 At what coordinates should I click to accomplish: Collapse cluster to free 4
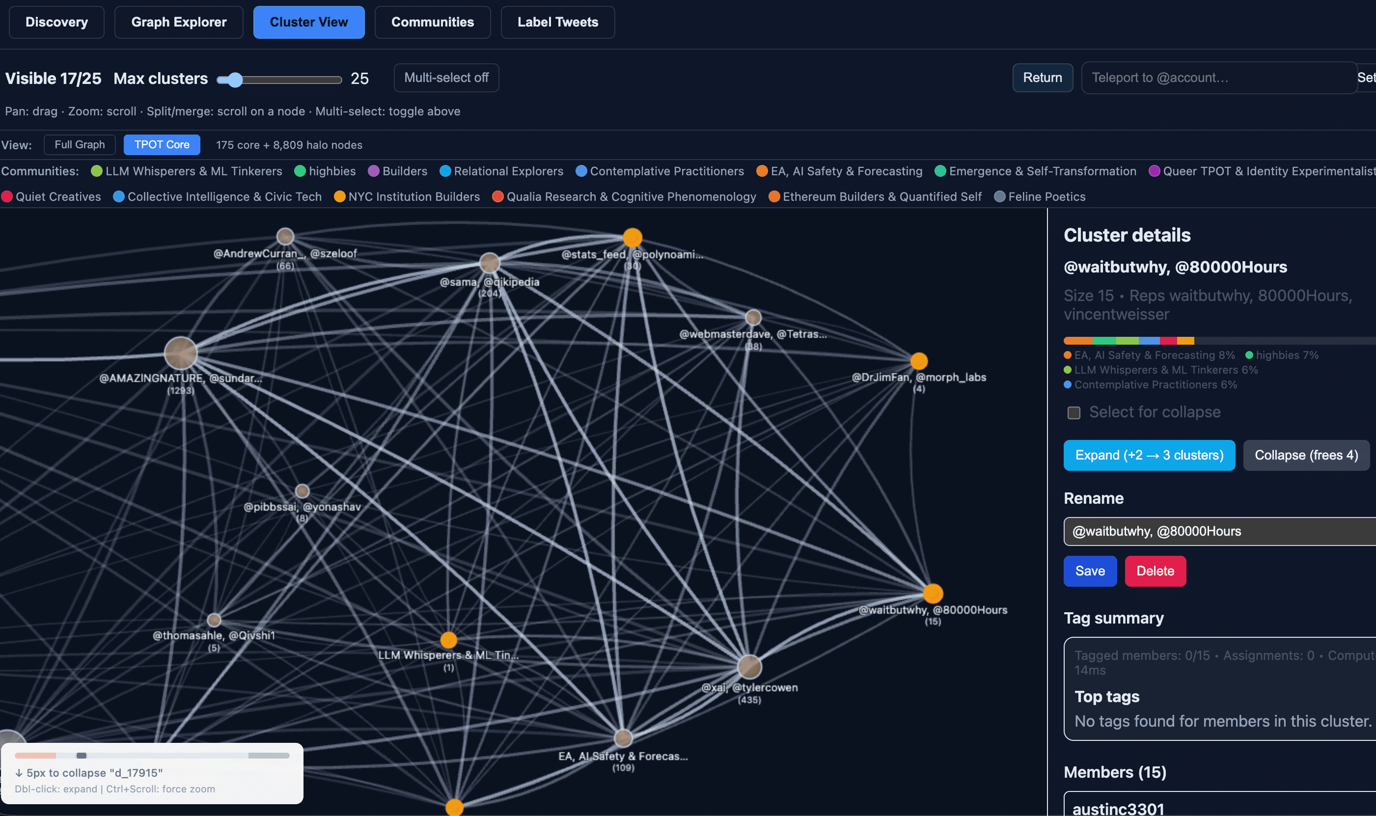pos(1306,455)
